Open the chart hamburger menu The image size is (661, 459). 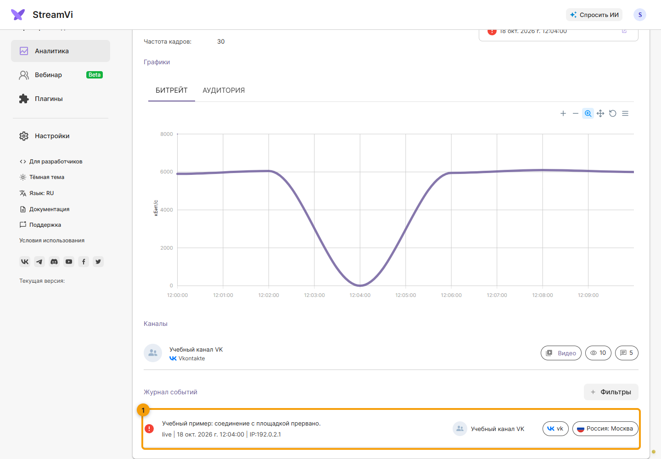point(625,113)
